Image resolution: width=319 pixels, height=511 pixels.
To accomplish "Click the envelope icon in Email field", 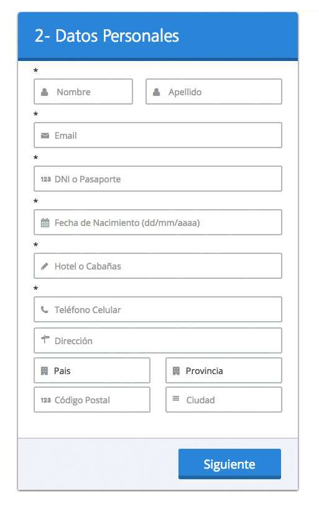I will pos(45,136).
